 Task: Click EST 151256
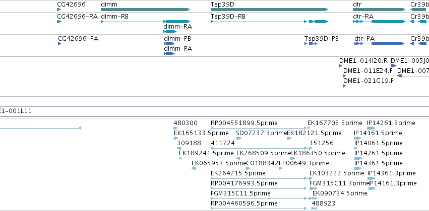click(x=322, y=143)
